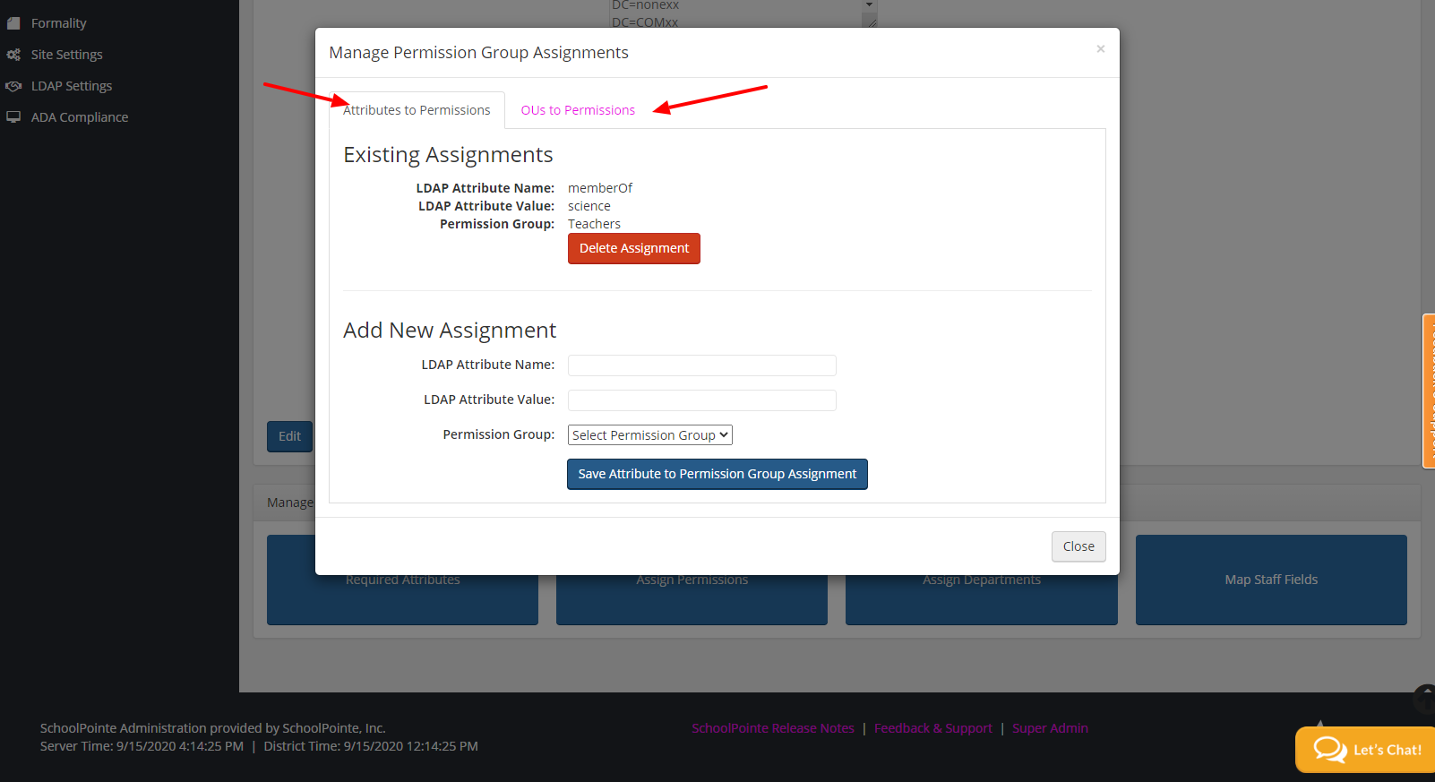Focus the LDAP Attribute Value field
Viewport: 1435px width, 782px height.
pyautogui.click(x=702, y=400)
